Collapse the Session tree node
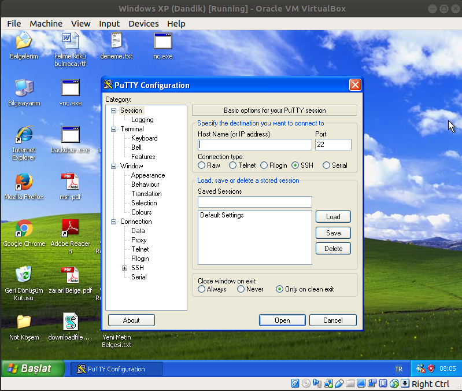Viewport: 462px width, 391px height. tap(113, 110)
